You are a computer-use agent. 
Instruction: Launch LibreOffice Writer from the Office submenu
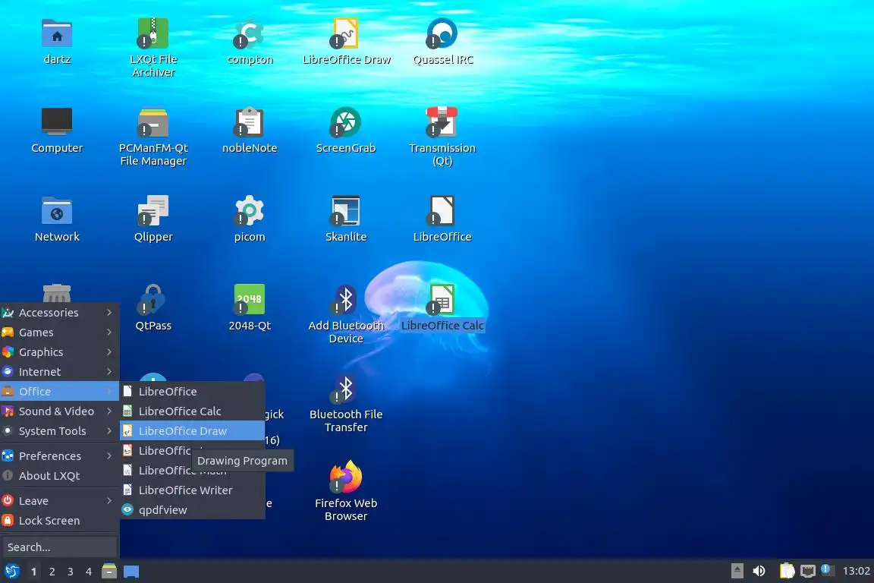tap(192, 490)
